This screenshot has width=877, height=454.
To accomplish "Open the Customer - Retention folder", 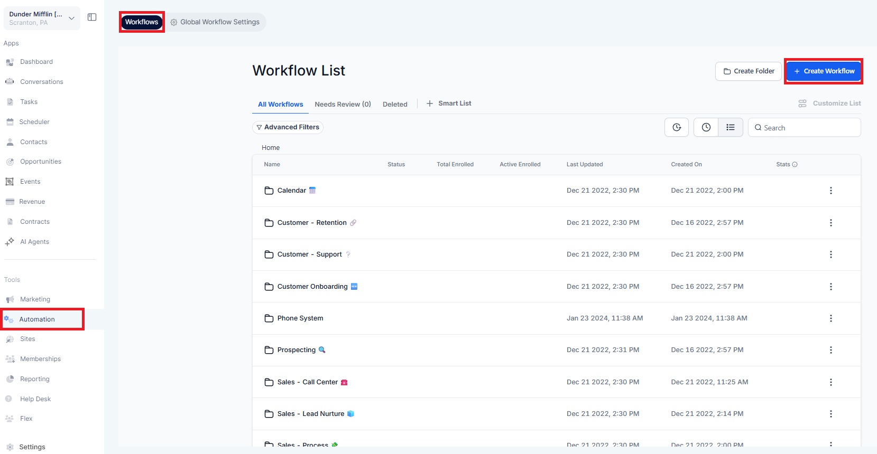I will pos(311,223).
